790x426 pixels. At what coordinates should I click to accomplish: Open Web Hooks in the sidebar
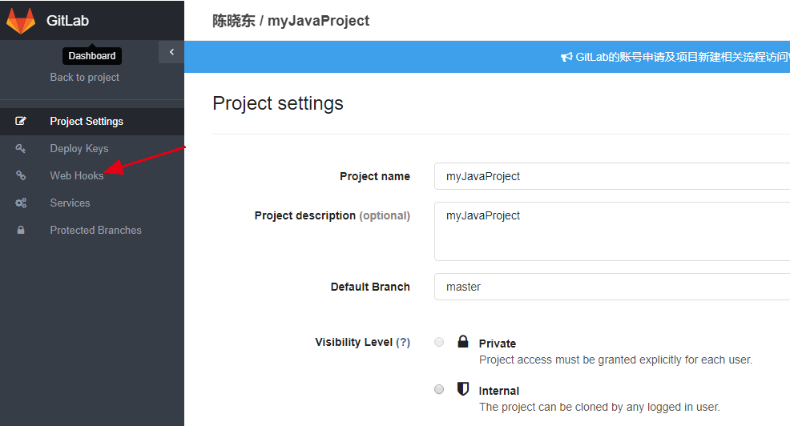coord(77,175)
